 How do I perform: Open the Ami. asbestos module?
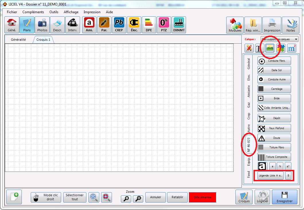(89, 25)
